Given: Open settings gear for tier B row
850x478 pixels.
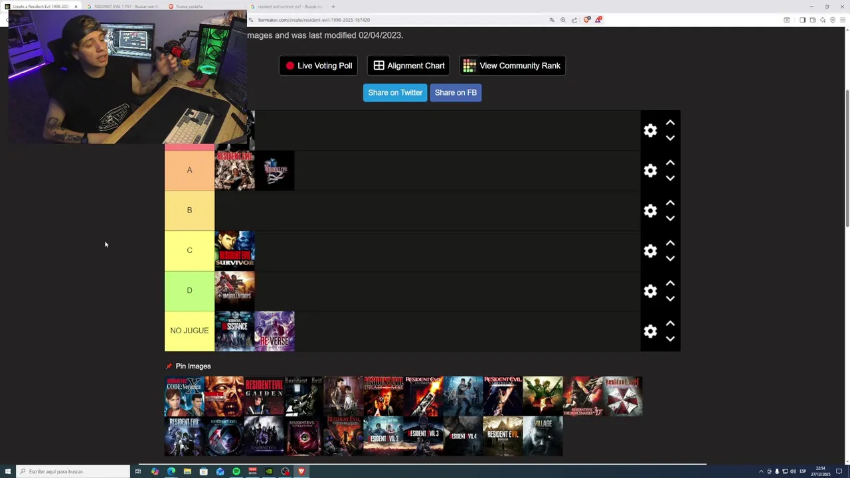Looking at the screenshot, I should (x=650, y=210).
